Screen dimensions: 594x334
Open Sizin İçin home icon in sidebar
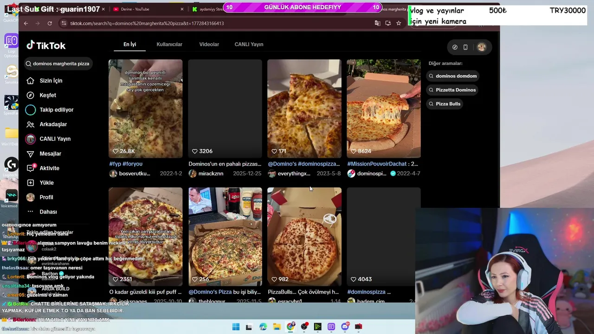coord(31,81)
